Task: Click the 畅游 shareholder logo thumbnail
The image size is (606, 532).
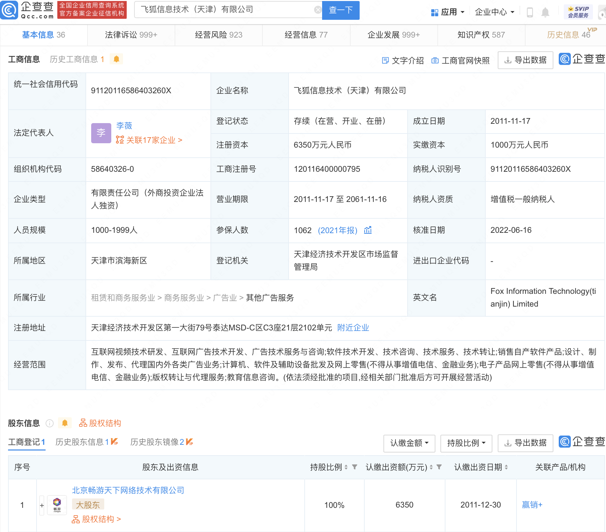Action: [x=57, y=505]
